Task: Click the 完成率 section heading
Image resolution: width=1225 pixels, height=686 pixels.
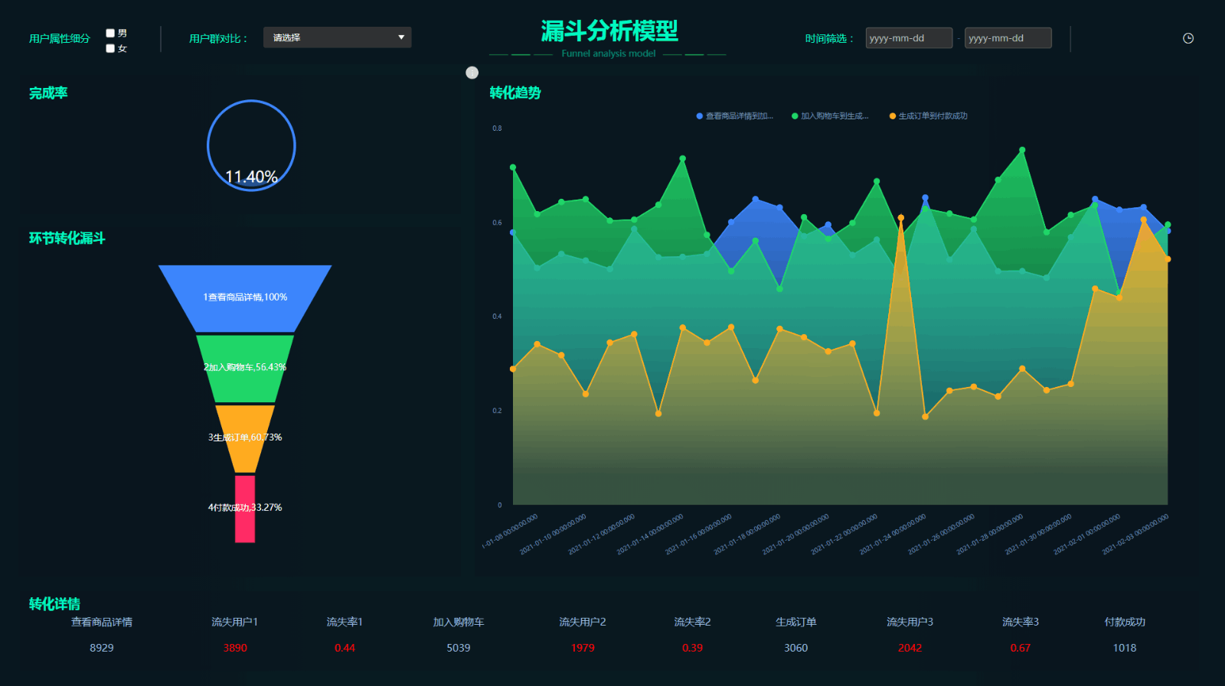Action: [x=48, y=93]
